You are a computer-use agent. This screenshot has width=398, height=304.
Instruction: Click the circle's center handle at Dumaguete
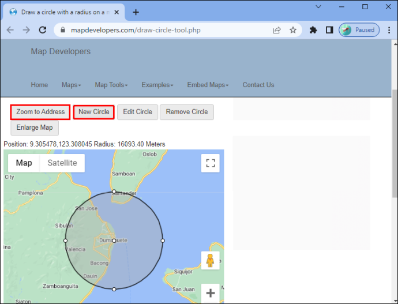[x=114, y=241]
